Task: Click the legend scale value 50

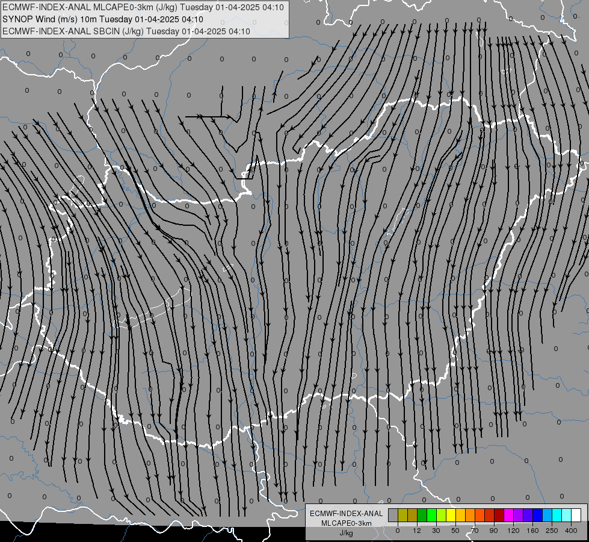Action: [455, 531]
